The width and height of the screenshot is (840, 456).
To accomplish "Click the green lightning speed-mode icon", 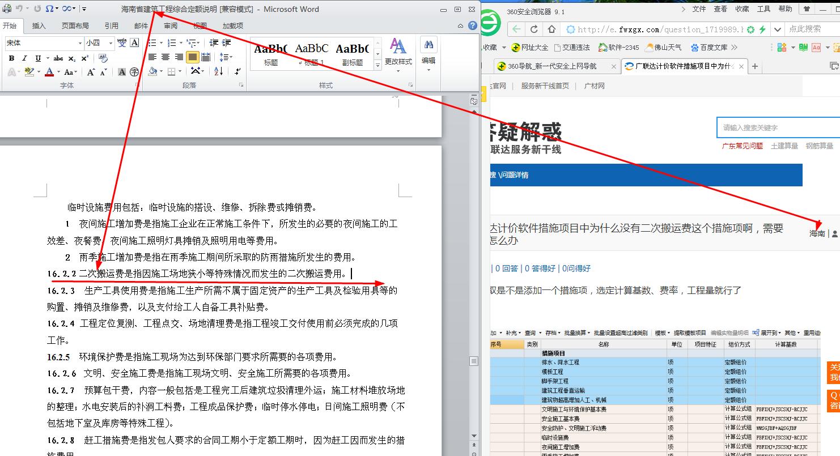I will pyautogui.click(x=762, y=29).
